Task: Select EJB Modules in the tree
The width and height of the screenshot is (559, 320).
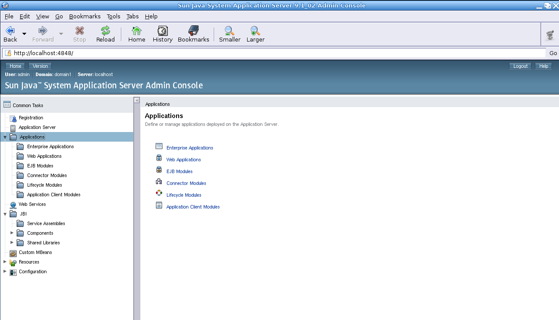Action: tap(40, 166)
